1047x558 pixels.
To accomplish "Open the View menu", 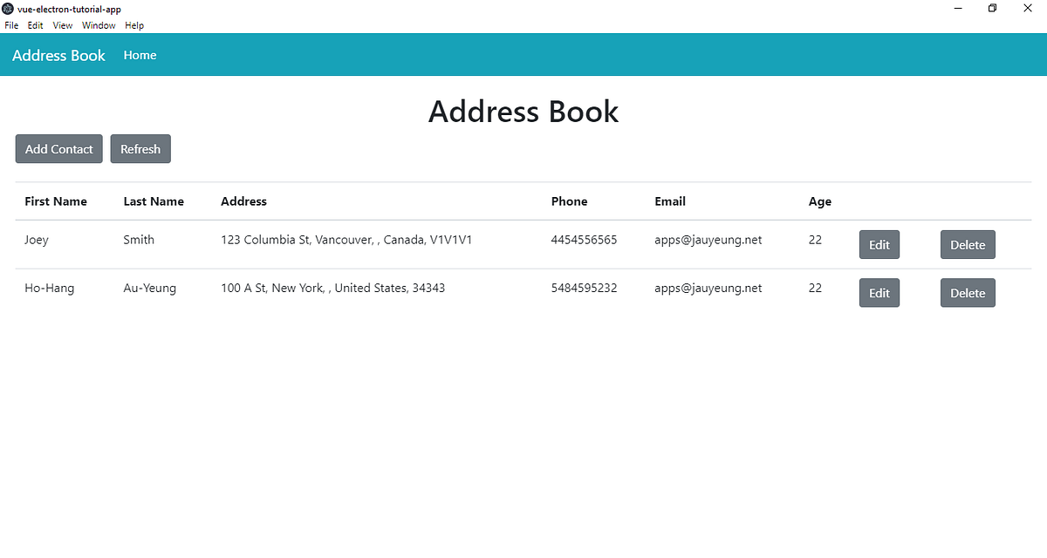I will click(x=62, y=25).
